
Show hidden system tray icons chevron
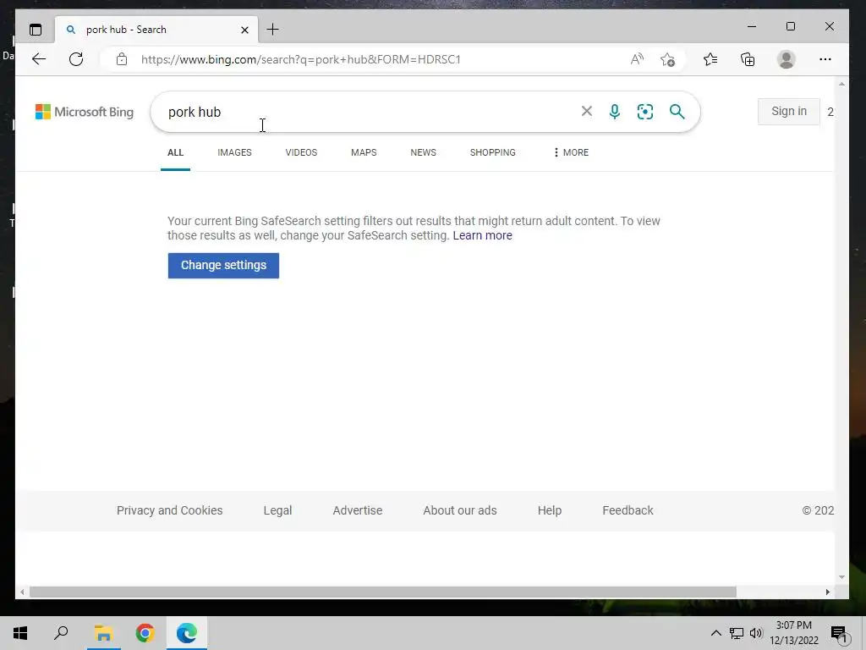tap(715, 633)
